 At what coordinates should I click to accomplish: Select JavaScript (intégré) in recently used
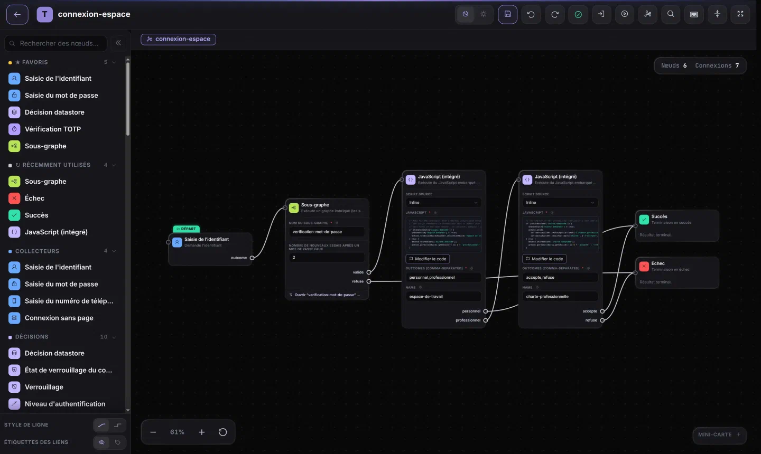pyautogui.click(x=62, y=232)
